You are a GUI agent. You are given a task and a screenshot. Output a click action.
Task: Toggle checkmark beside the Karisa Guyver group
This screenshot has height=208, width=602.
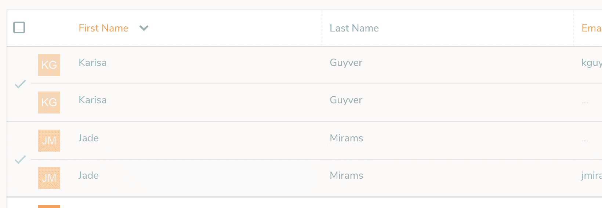[x=20, y=84]
